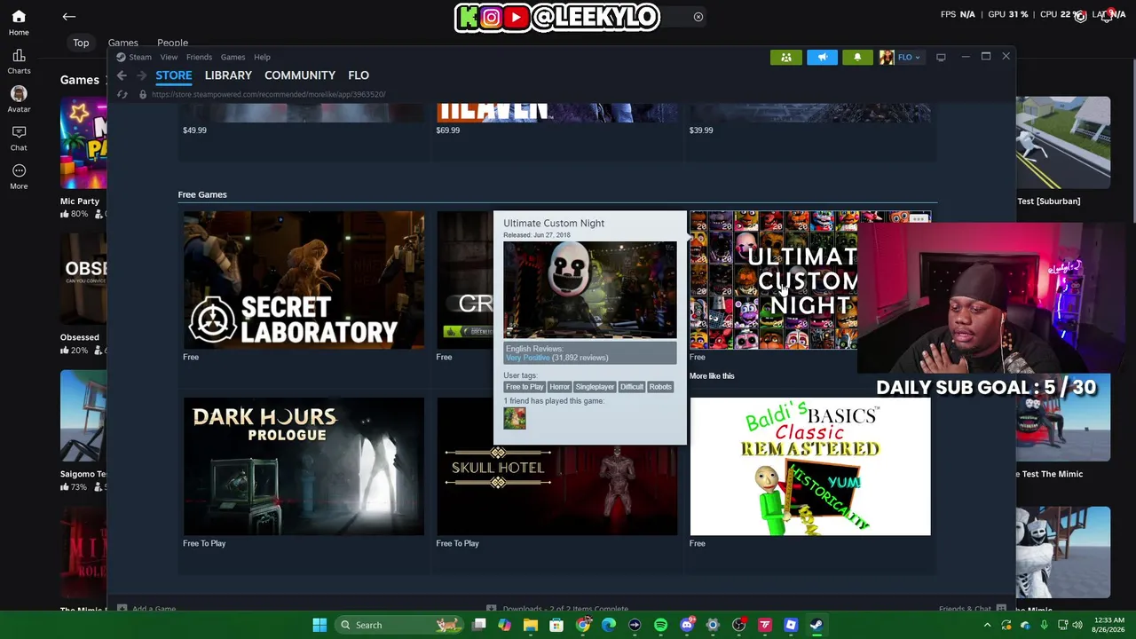The image size is (1136, 639).
Task: Open Microsoft Edge from taskbar
Action: click(x=609, y=625)
